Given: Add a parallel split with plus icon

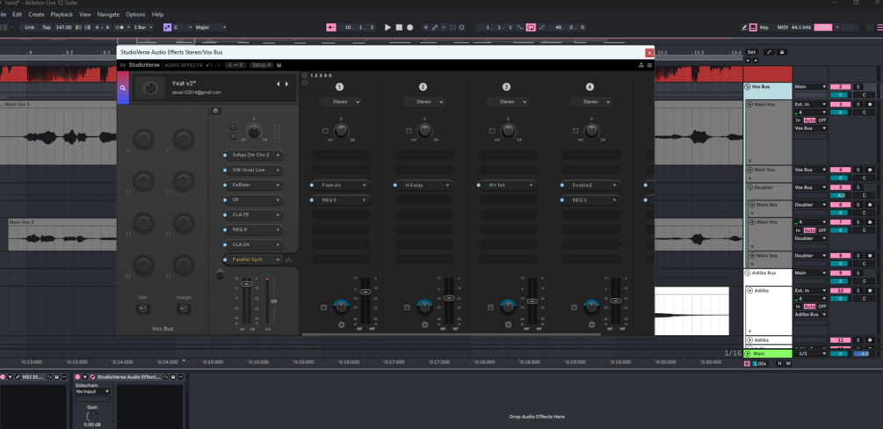Looking at the screenshot, I should [x=304, y=75].
